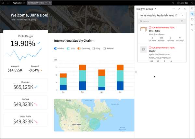The width and height of the screenshot is (195, 139).
Task: Expand the Q4 Order Overview tab chevron
Action: coord(46,3)
